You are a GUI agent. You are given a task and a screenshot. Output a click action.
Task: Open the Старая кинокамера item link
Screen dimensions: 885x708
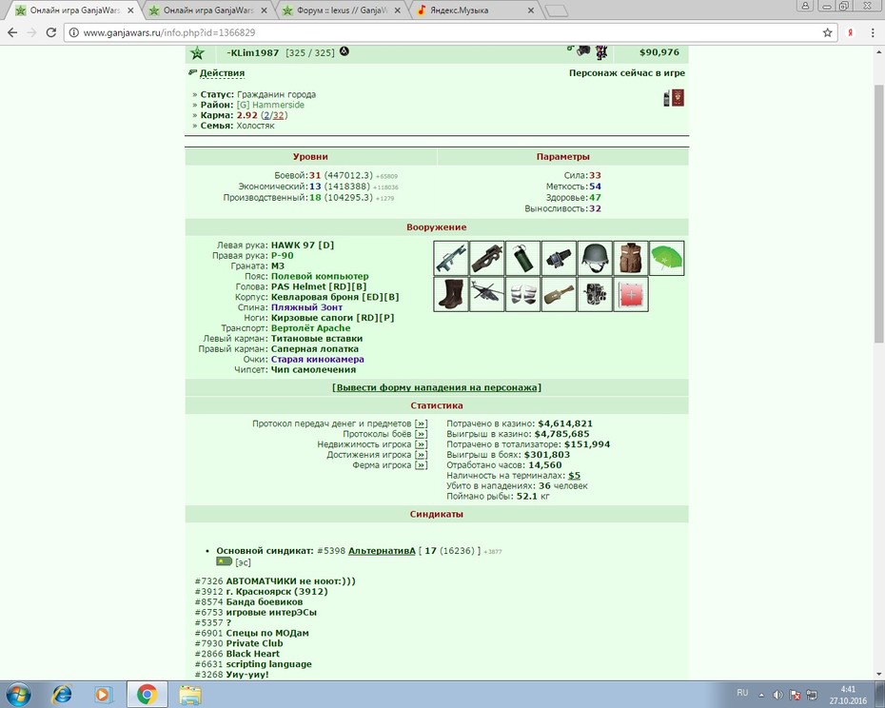click(317, 359)
